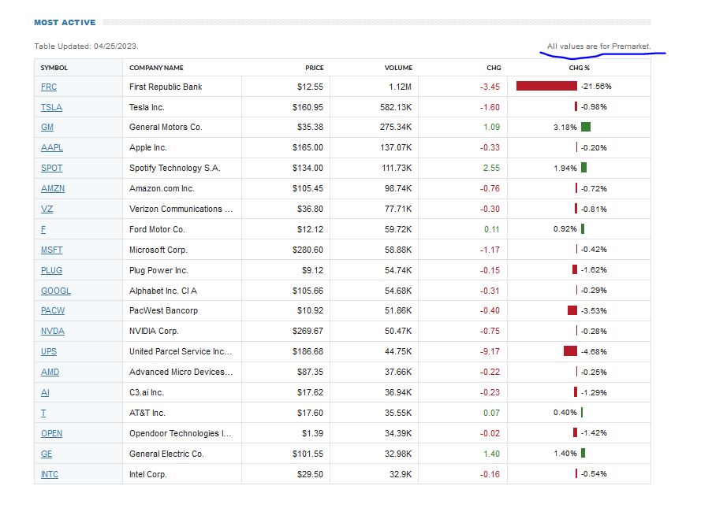The width and height of the screenshot is (712, 508).
Task: Click the NVDA ticker link
Action: [53, 332]
